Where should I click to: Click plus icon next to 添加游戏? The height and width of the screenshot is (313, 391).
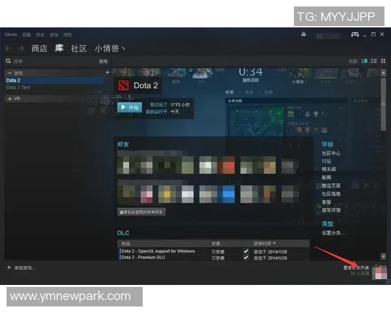point(9,267)
